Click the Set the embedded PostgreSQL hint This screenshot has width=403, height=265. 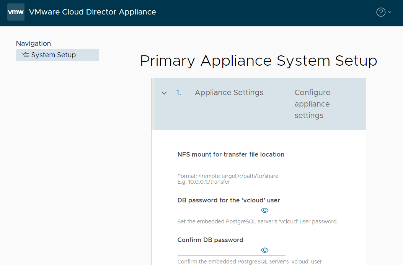[258, 221]
